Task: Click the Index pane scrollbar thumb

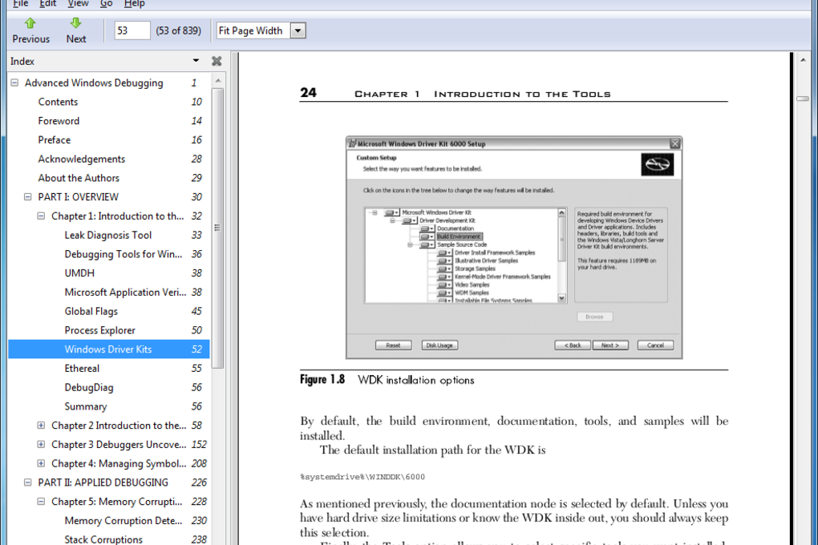Action: click(x=217, y=228)
